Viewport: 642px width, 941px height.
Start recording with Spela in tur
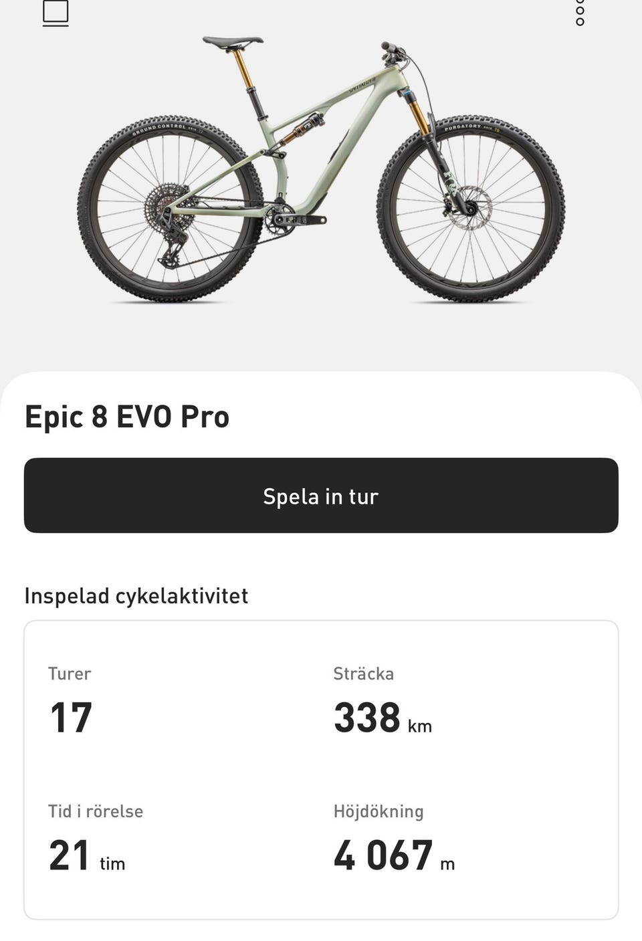[321, 496]
